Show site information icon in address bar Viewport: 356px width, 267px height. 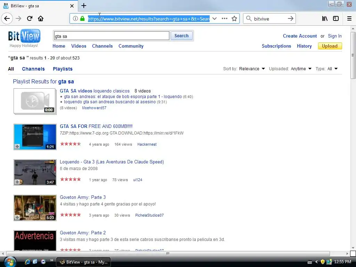[x=75, y=19]
